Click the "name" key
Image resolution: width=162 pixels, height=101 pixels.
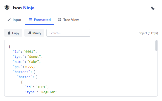(x=18, y=62)
